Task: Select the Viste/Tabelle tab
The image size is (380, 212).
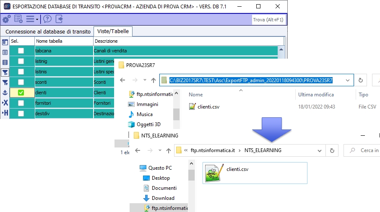Action: [113, 31]
